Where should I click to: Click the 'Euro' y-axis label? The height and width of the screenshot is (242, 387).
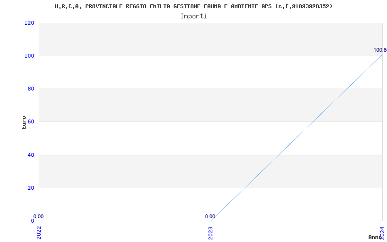pyautogui.click(x=24, y=122)
